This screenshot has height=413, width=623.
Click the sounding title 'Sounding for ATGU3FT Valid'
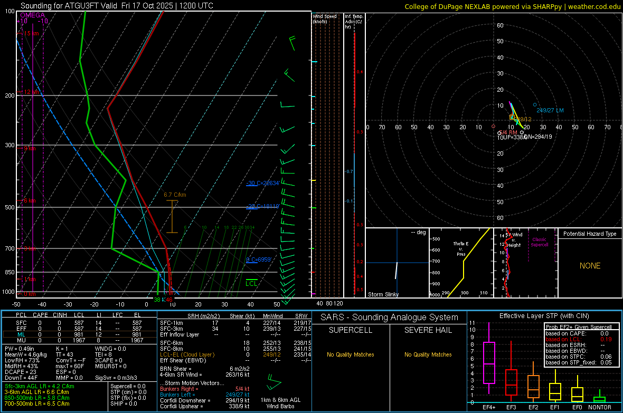coord(69,6)
